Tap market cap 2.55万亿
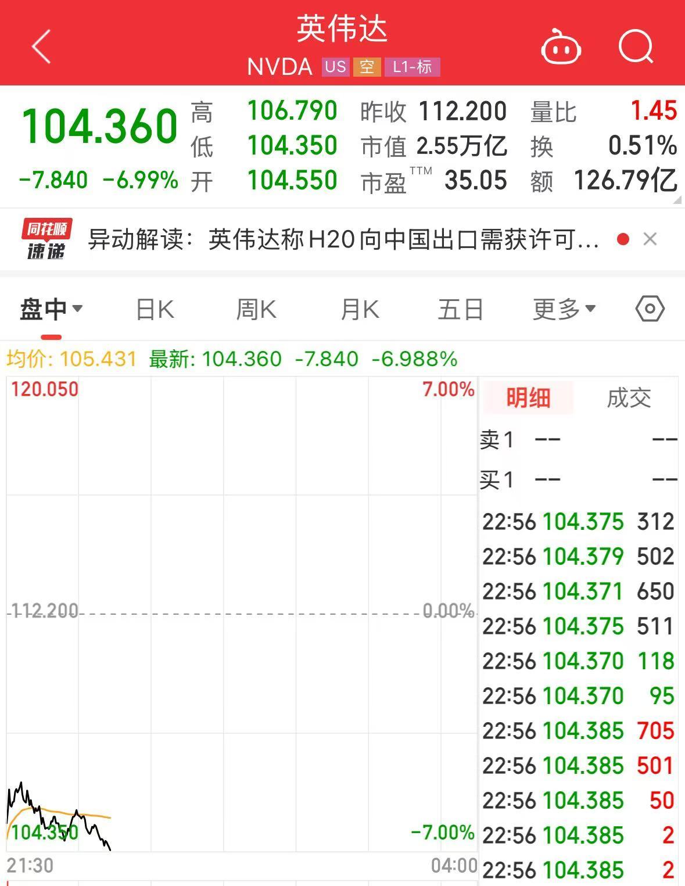This screenshot has height=886, width=685. (x=462, y=146)
